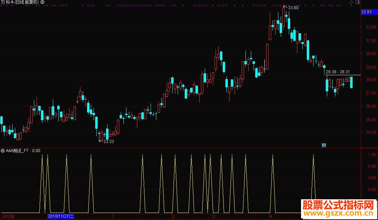The image size is (378, 220).
Task: Click month marker 3 on time axis
Action: coord(214,216)
